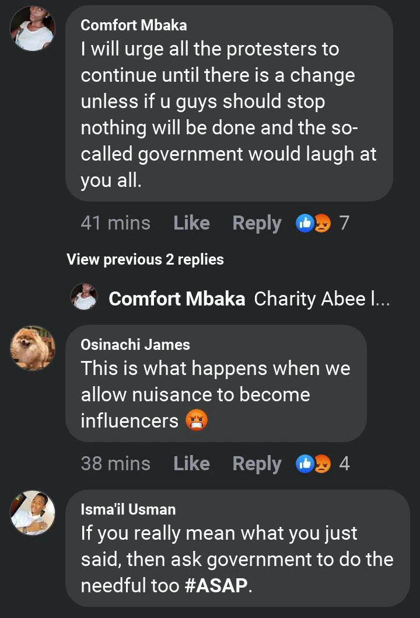Click the small Comfort Mbaka reply avatar
Viewport: 420px width, 618px height.
pos(83,297)
